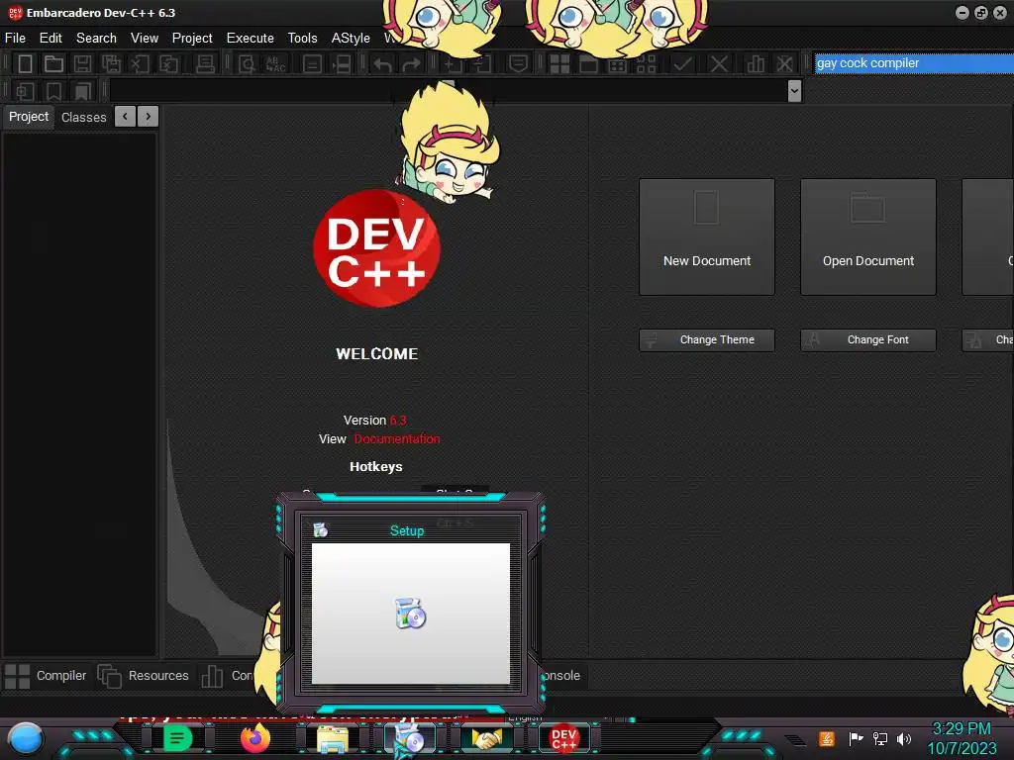Click the taskbar clock showing 3:29 PM
The height and width of the screenshot is (760, 1014).
click(962, 738)
